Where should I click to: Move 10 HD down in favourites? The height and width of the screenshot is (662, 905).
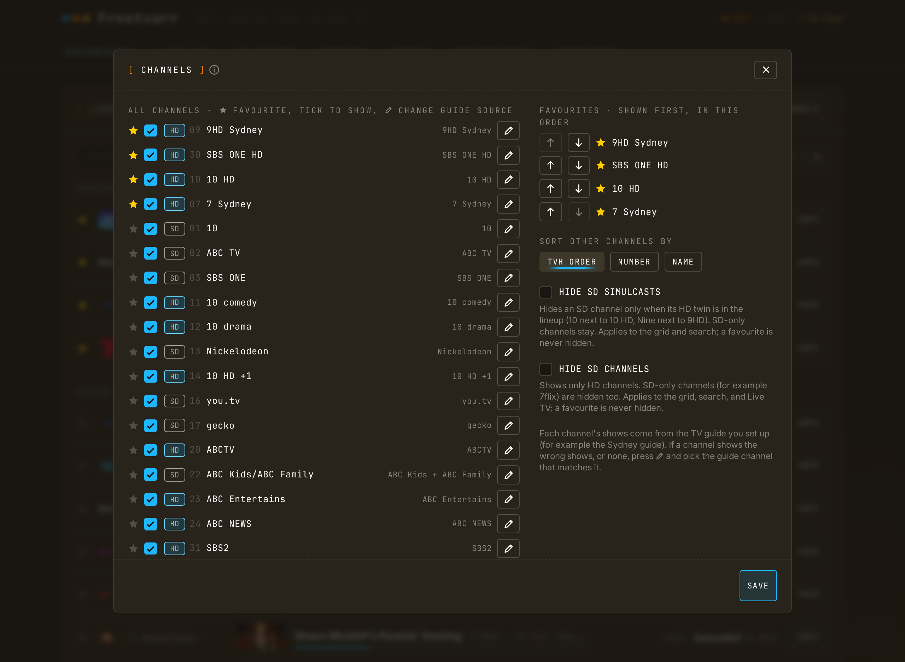click(578, 189)
